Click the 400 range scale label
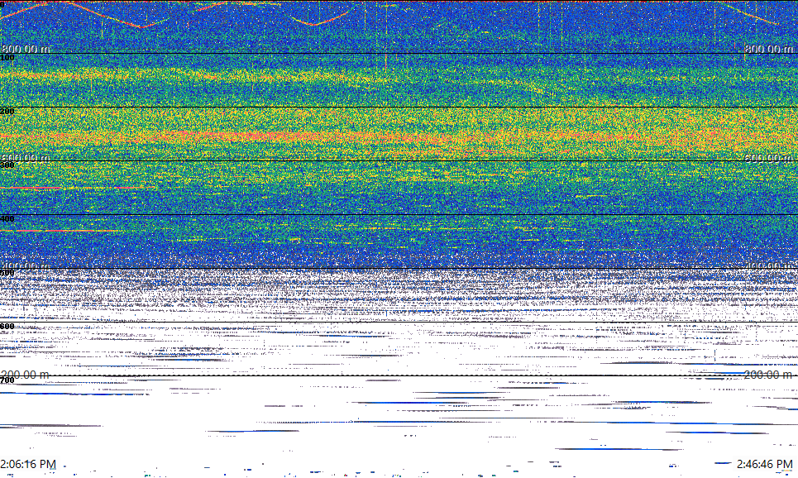Viewport: 798px width, 478px height. [x=7, y=219]
